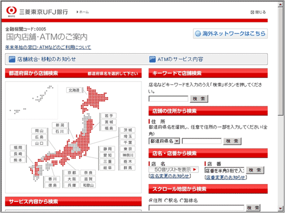The height and width of the screenshot is (213, 285).
Task: Open the 都道府県名 dropdown
Action: tap(164, 141)
